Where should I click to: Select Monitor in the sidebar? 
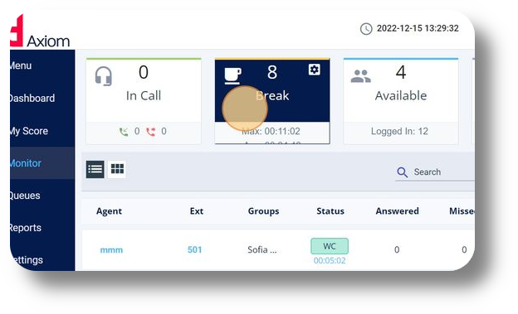pyautogui.click(x=26, y=163)
